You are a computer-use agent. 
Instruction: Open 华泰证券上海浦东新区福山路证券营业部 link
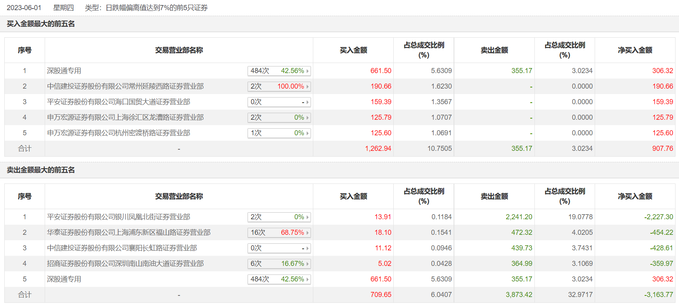129,232
